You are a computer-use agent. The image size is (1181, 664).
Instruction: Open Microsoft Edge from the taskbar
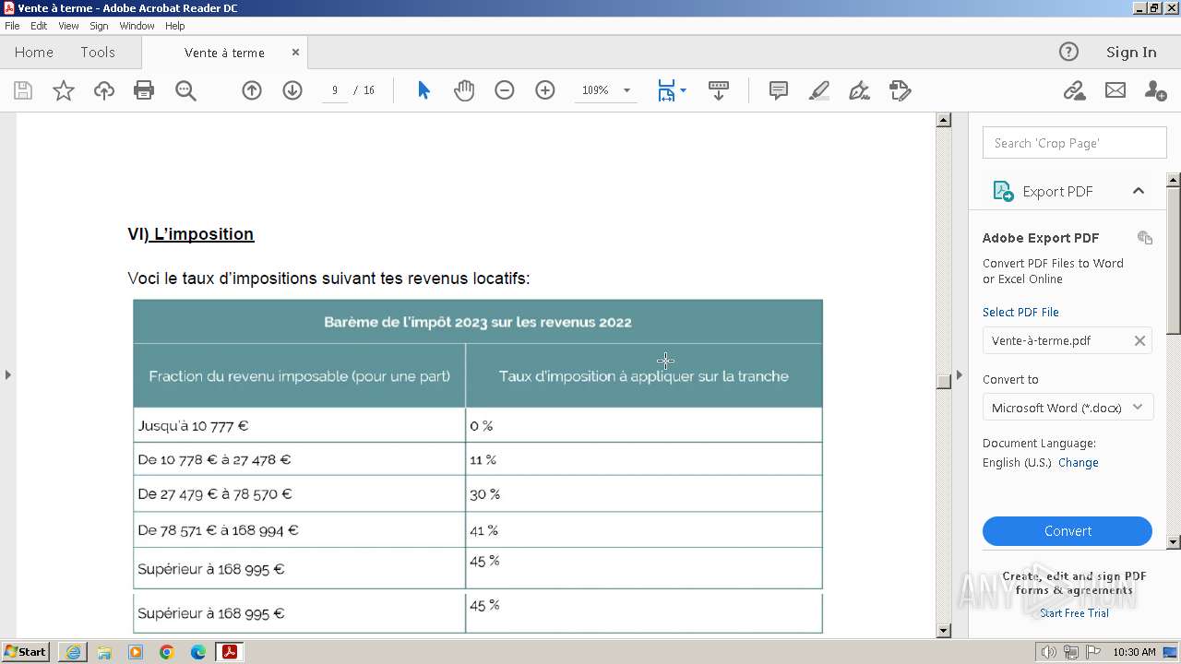click(198, 652)
